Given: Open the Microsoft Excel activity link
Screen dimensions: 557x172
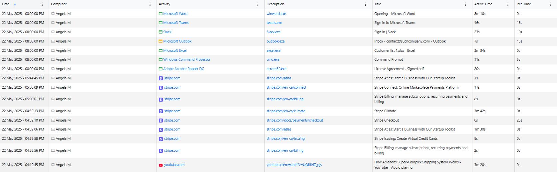Looking at the screenshot, I should coord(175,51).
